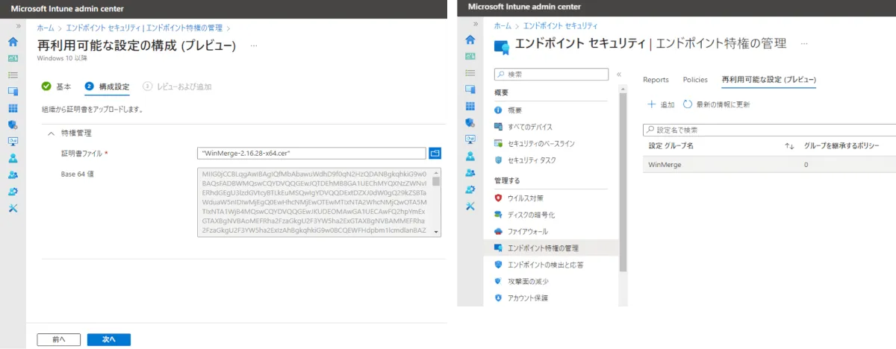Collapse the resource menu with « chevron
Image resolution: width=896 pixels, height=349 pixels.
pos(619,75)
